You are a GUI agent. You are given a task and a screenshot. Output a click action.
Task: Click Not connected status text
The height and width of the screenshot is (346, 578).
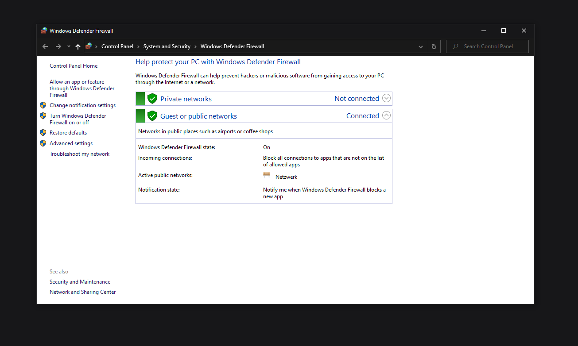click(357, 99)
